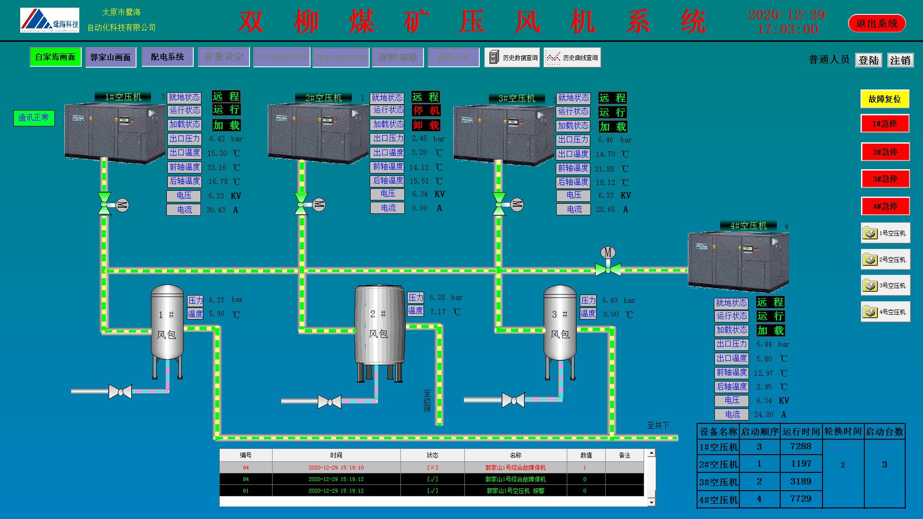The height and width of the screenshot is (519, 923).
Task: Open the 配电系统 page
Action: tap(167, 57)
